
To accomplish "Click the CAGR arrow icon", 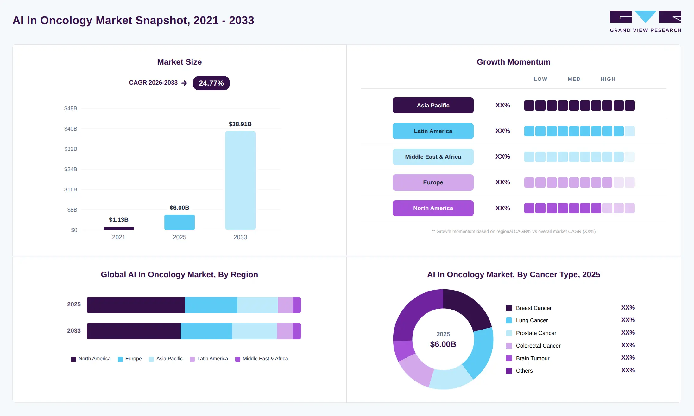I will (184, 83).
